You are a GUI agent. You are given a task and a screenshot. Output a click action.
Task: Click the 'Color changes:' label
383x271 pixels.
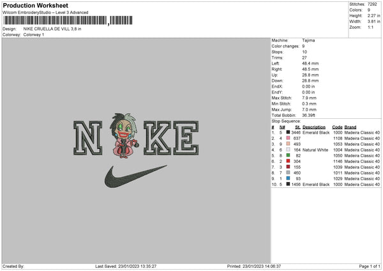tap(285, 46)
